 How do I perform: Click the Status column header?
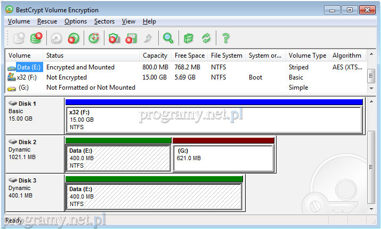(55, 56)
